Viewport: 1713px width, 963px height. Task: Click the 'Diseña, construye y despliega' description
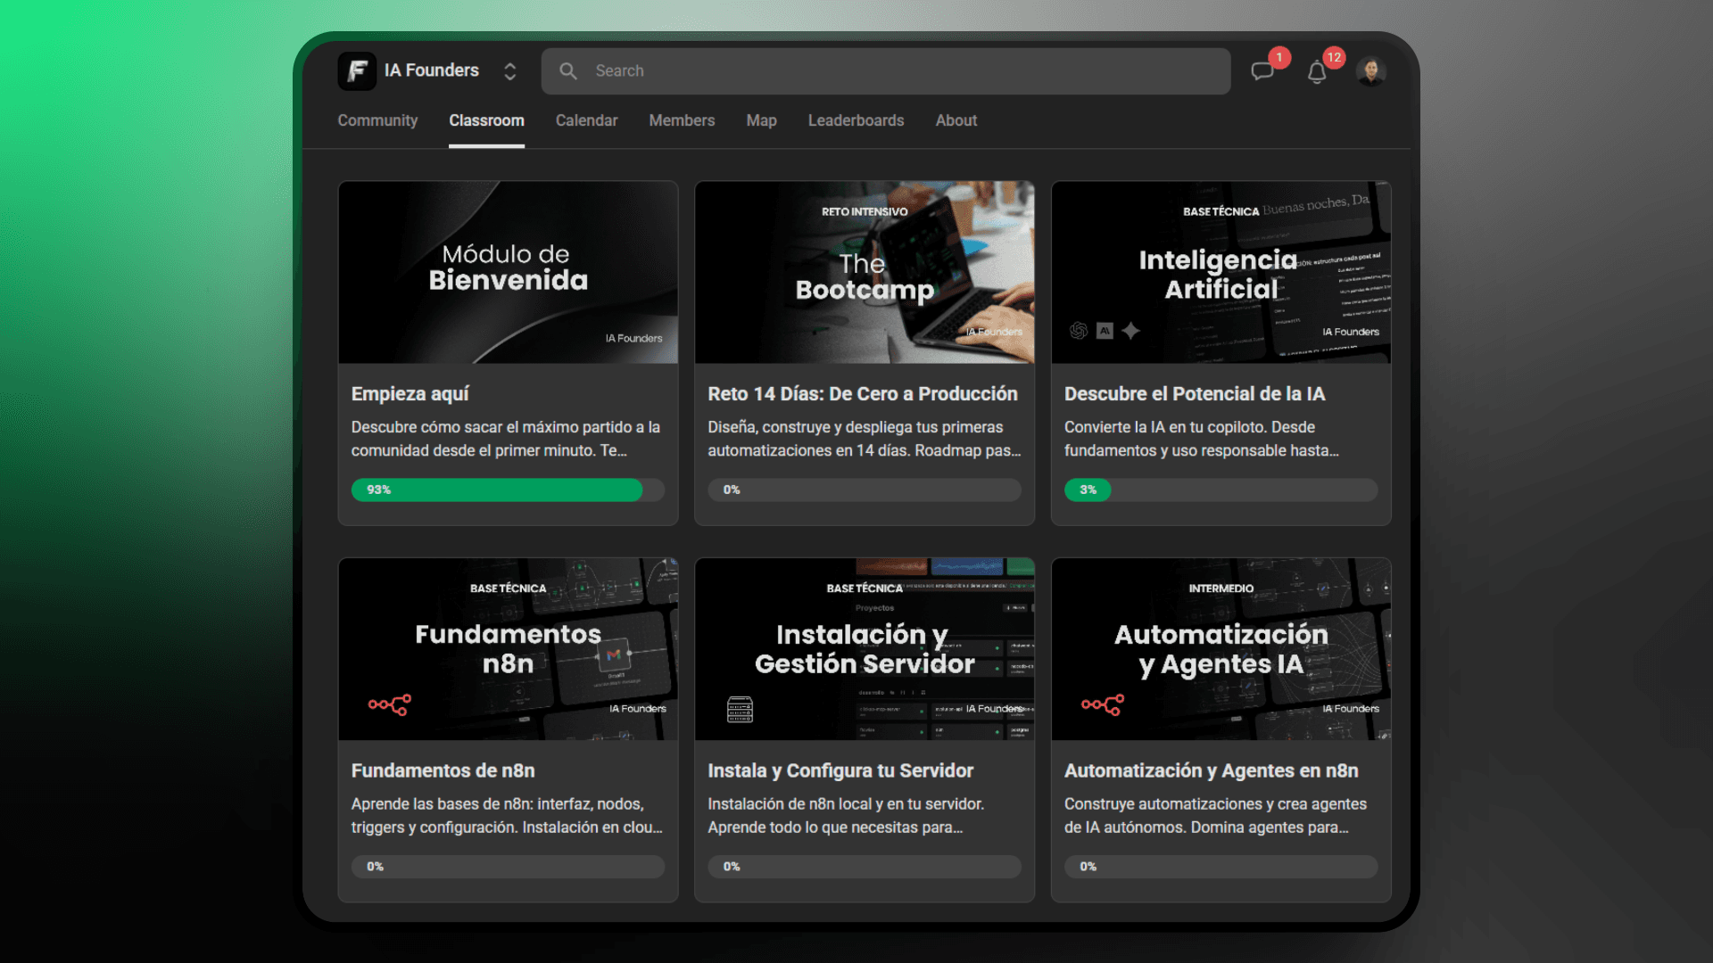[865, 439]
